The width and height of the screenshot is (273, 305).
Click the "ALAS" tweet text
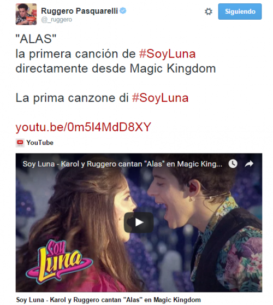[x=36, y=39]
